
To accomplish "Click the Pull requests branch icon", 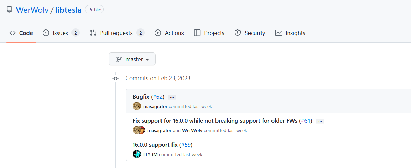I will pyautogui.click(x=93, y=33).
